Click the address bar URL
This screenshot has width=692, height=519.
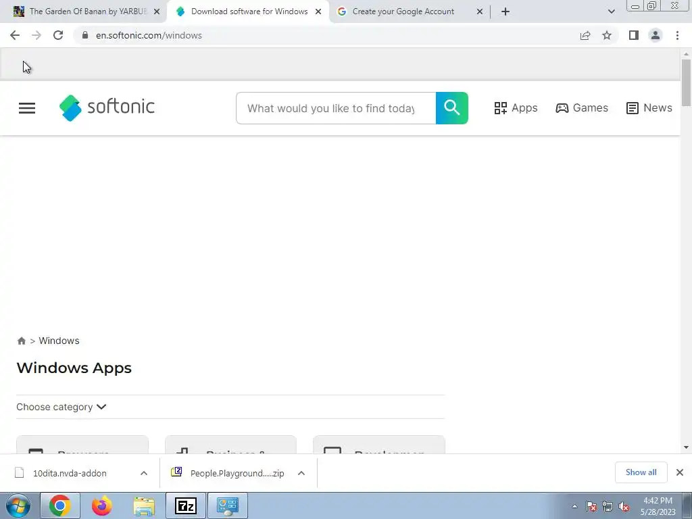point(149,35)
